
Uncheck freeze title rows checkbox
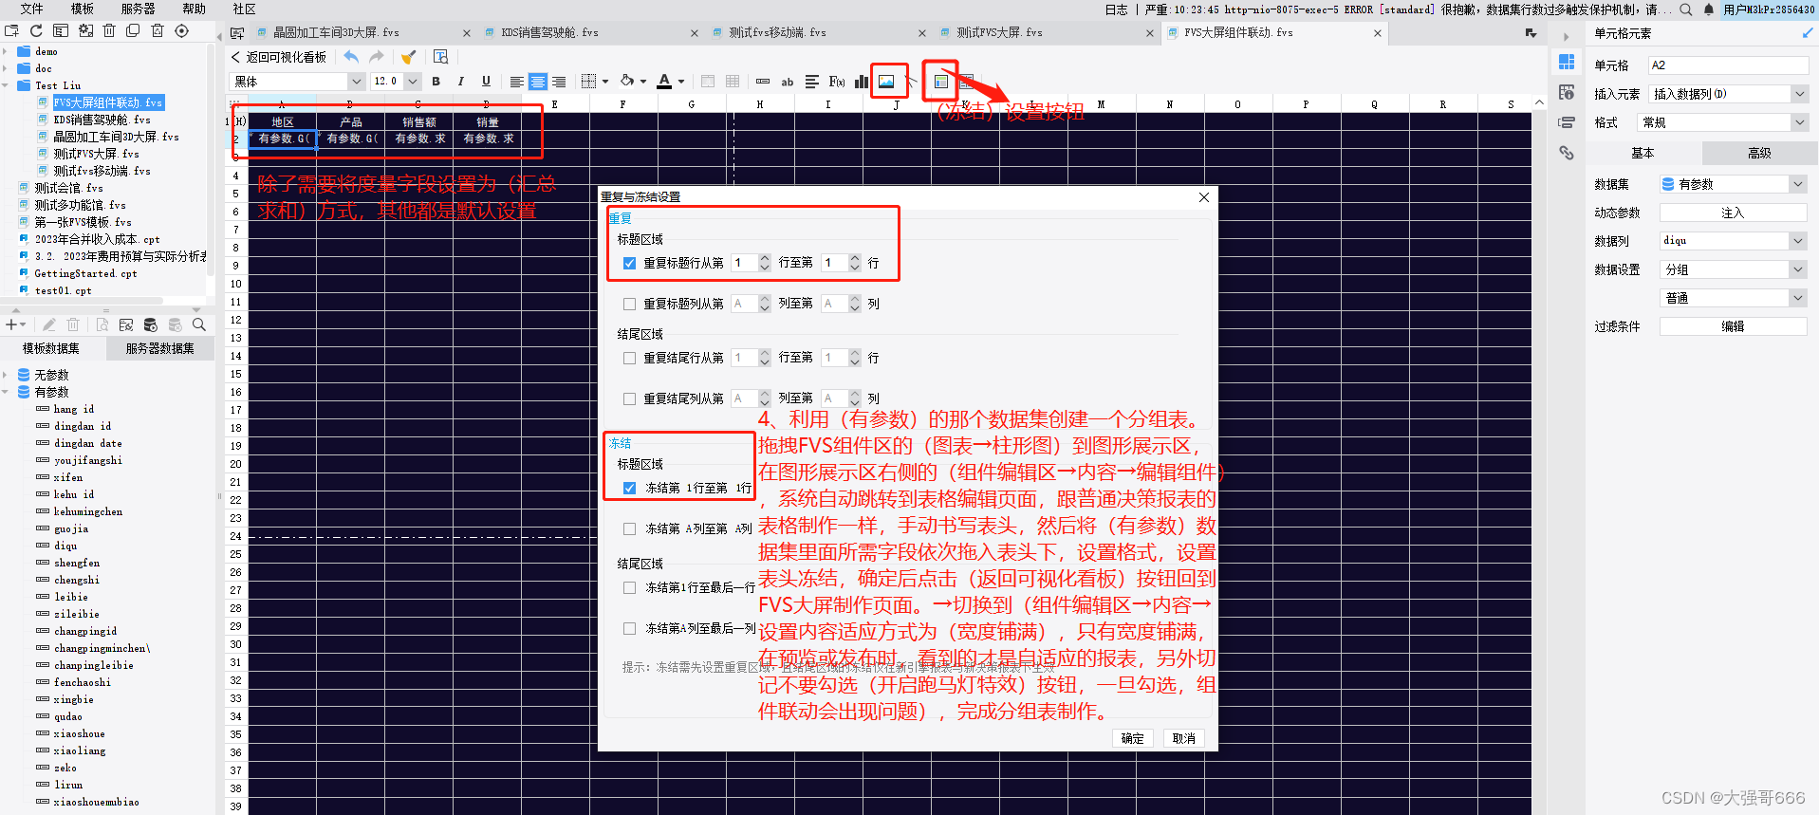(630, 488)
